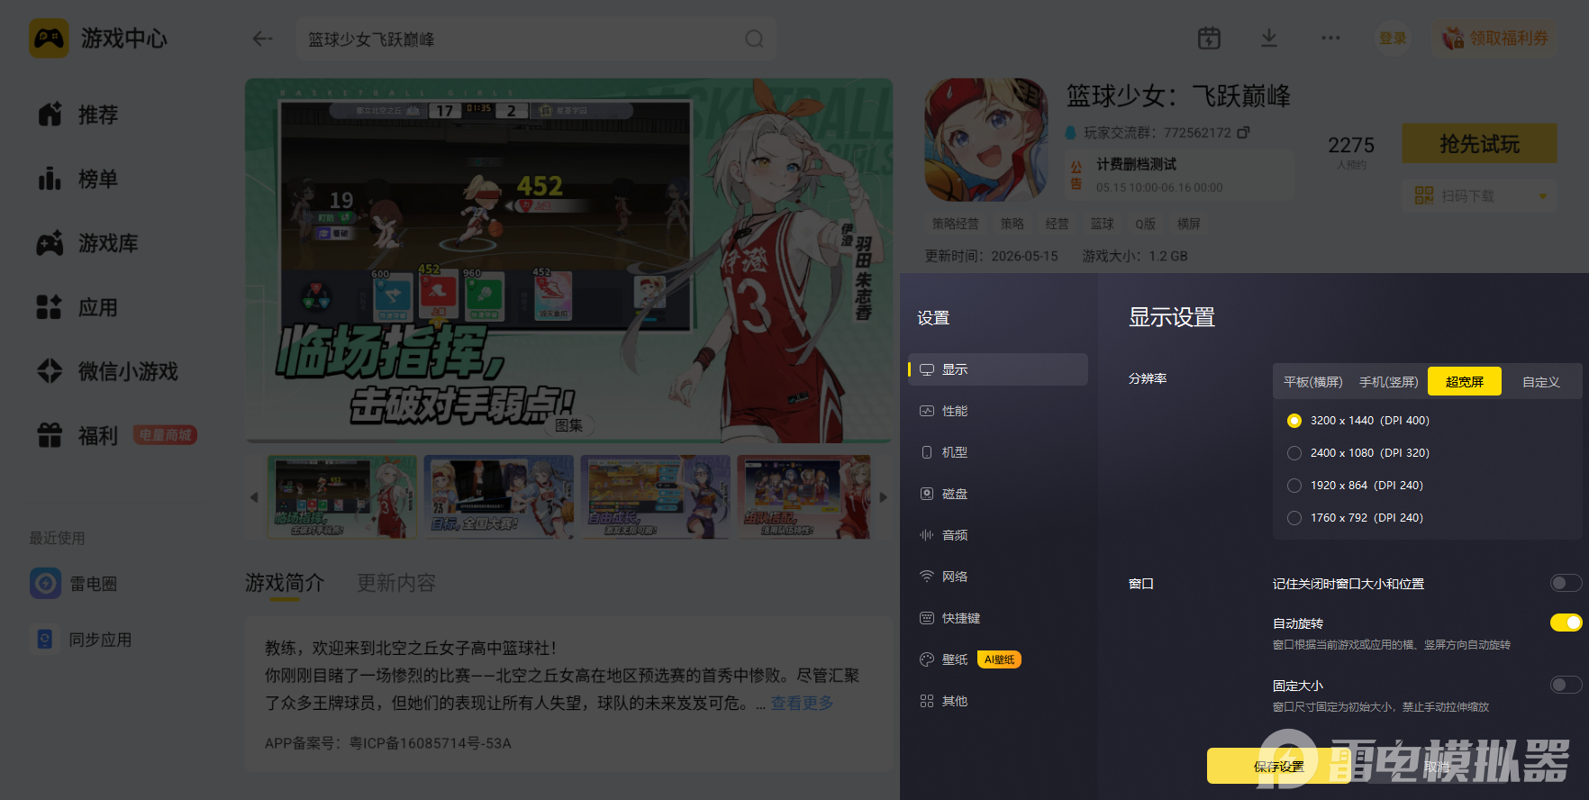Open the main game banner image

coord(569,260)
